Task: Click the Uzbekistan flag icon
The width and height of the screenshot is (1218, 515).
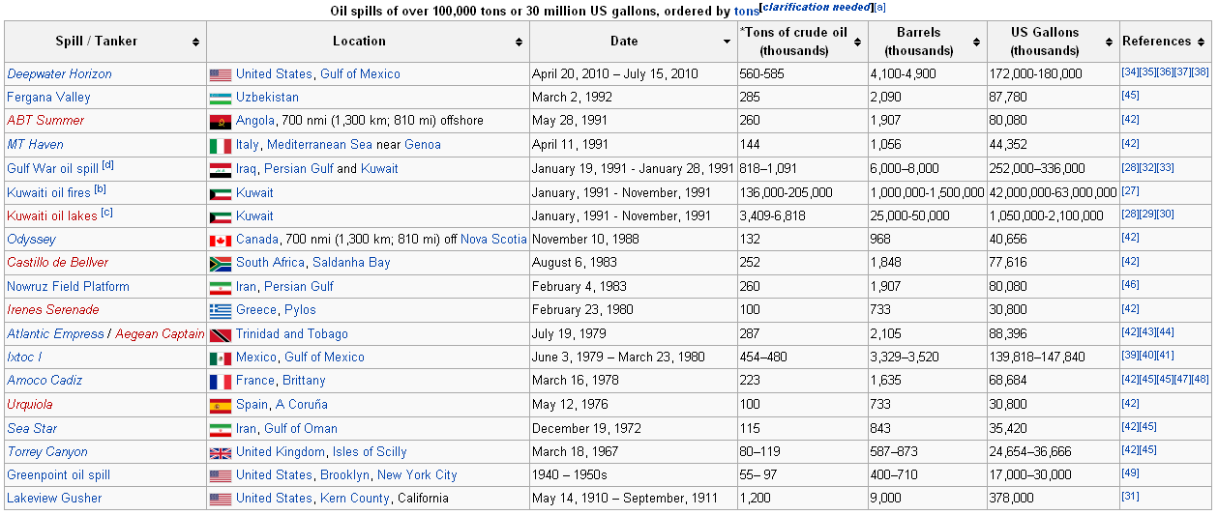Action: click(x=221, y=98)
